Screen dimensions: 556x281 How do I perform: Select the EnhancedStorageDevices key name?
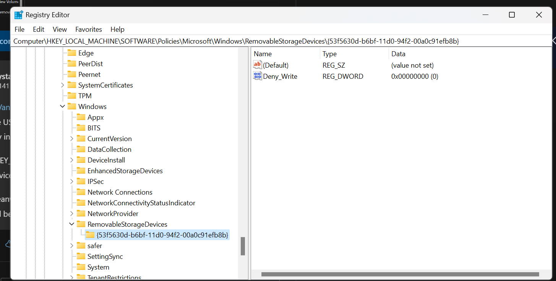click(125, 171)
